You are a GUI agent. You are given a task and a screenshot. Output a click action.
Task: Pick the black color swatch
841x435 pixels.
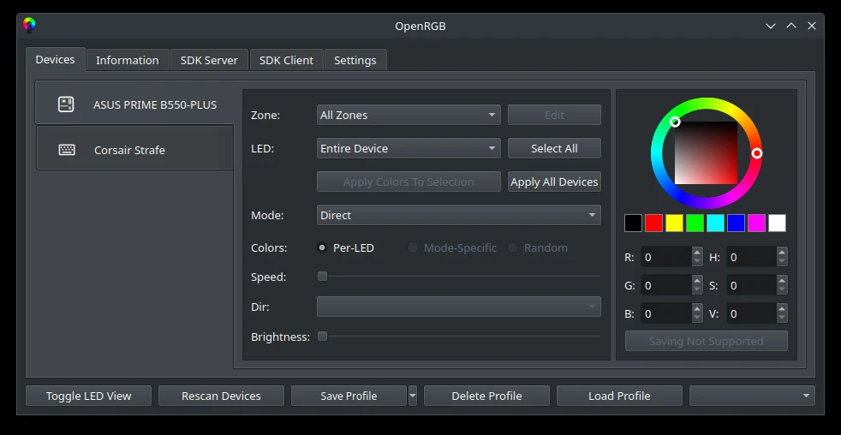[x=633, y=223]
